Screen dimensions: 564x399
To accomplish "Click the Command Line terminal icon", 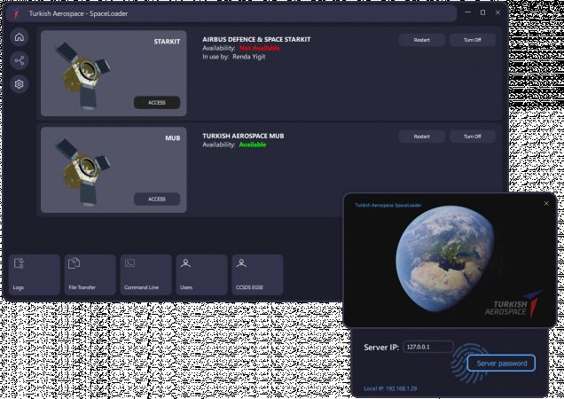I will click(129, 263).
